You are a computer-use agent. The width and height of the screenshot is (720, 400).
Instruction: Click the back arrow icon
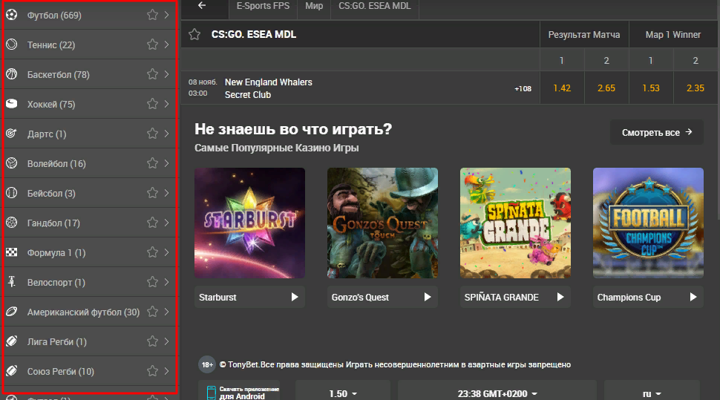pos(202,5)
